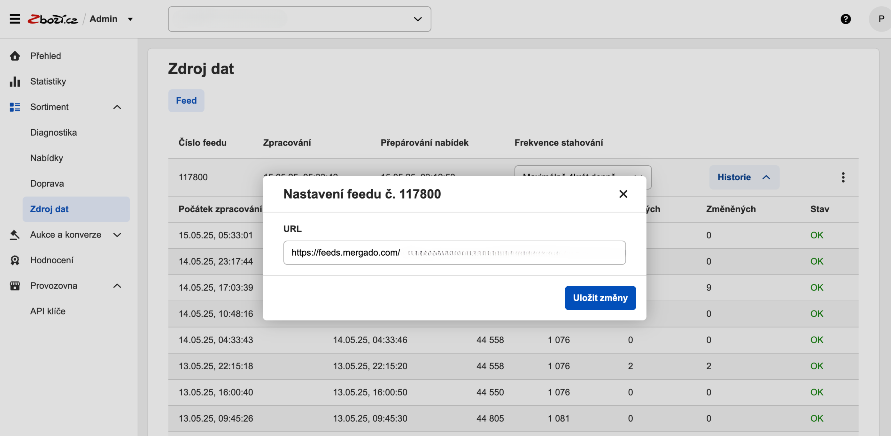Open Diagnostika submenu item
Image resolution: width=891 pixels, height=436 pixels.
[53, 132]
